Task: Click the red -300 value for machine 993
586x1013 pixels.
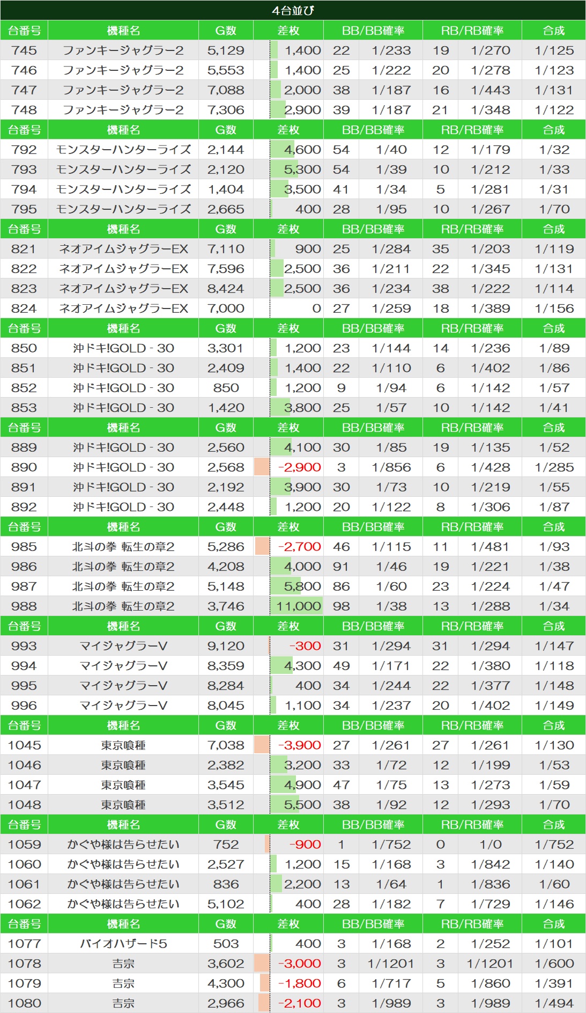Action: tap(305, 646)
